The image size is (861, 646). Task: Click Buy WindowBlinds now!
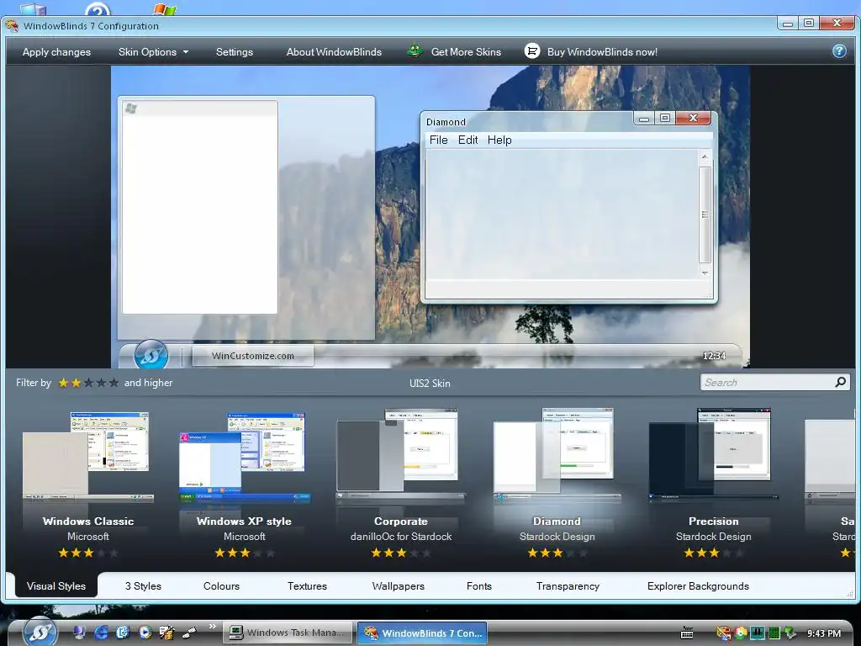click(602, 51)
